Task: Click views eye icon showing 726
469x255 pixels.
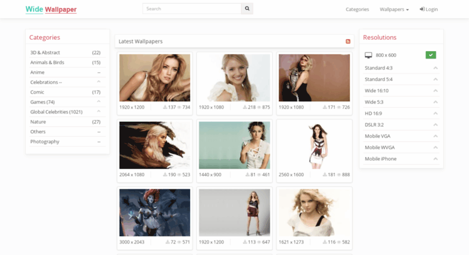Action: 339,107
